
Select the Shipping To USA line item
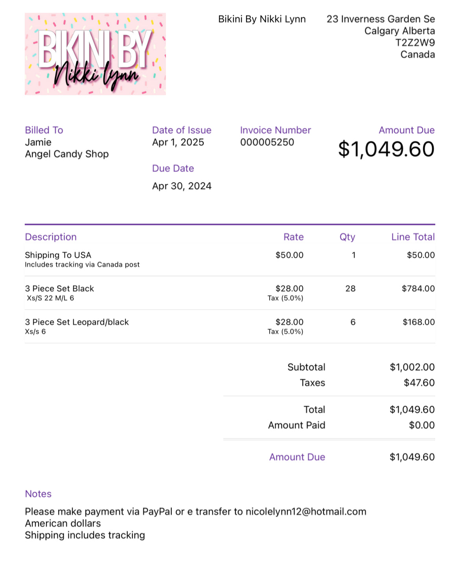[58, 255]
